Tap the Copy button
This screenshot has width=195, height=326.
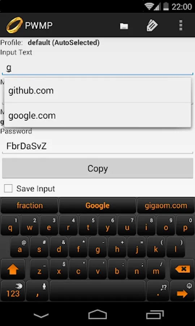click(97, 168)
